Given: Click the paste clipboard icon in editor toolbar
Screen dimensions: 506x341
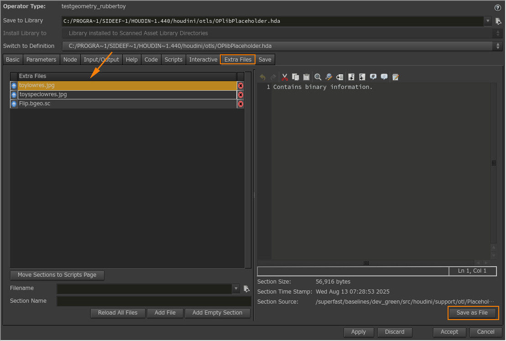Looking at the screenshot, I should (306, 77).
